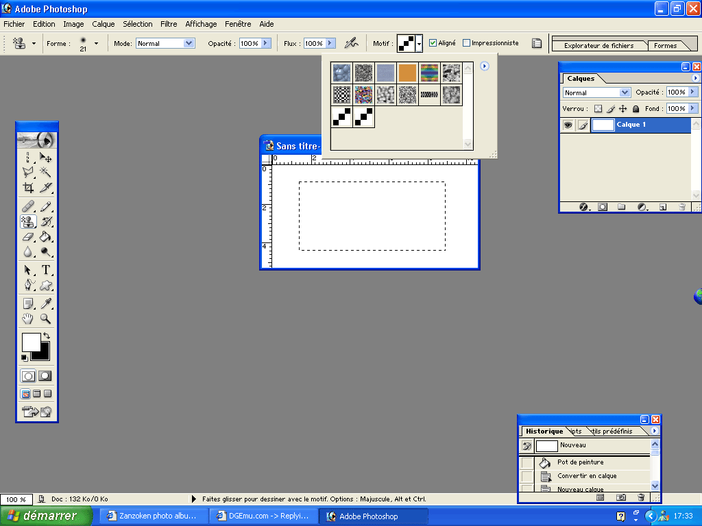Viewport: 702px width, 526px height.
Task: Enable the Impressionniste checkbox
Action: pyautogui.click(x=467, y=43)
